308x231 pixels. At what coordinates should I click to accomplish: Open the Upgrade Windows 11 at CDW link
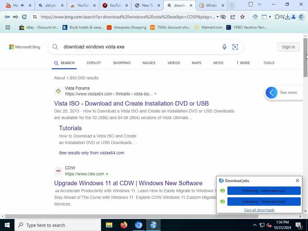(128, 183)
